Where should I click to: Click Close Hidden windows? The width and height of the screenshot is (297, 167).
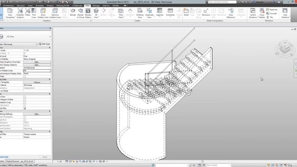(x=262, y=13)
